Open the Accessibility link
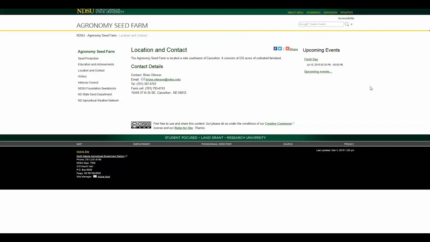The image size is (430, 242). 346,18
